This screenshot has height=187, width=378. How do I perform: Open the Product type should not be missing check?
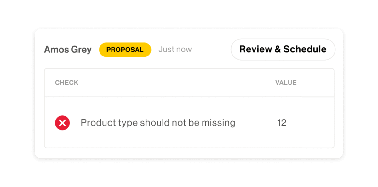(x=158, y=123)
